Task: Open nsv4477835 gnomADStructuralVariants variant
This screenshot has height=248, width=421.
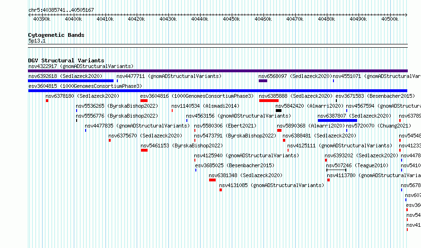Action: pyautogui.click(x=137, y=126)
